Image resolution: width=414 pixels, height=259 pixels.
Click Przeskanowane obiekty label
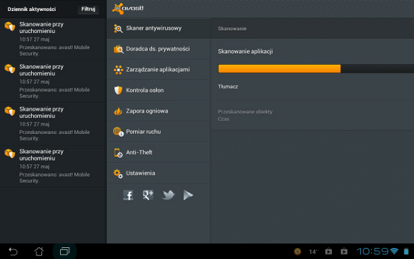245,112
